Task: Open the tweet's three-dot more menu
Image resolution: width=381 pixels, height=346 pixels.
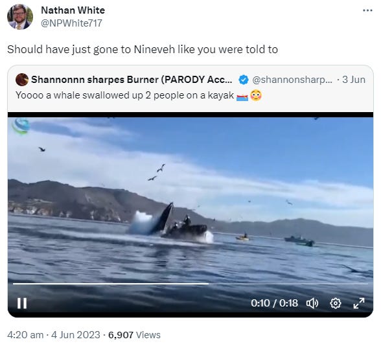Action: 367,10
